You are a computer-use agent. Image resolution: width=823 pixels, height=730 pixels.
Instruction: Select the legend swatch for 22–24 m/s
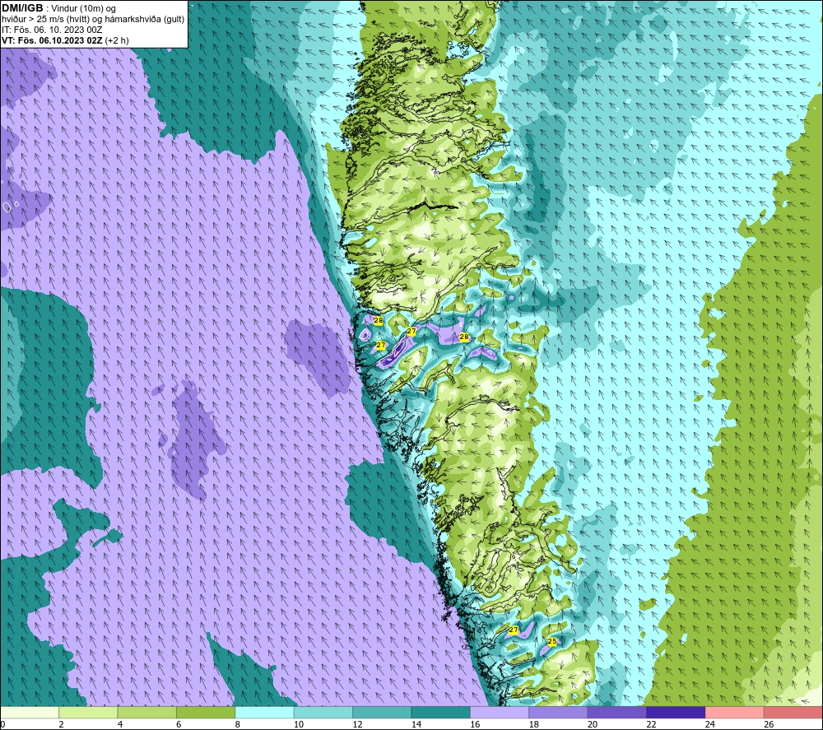pyautogui.click(x=676, y=712)
